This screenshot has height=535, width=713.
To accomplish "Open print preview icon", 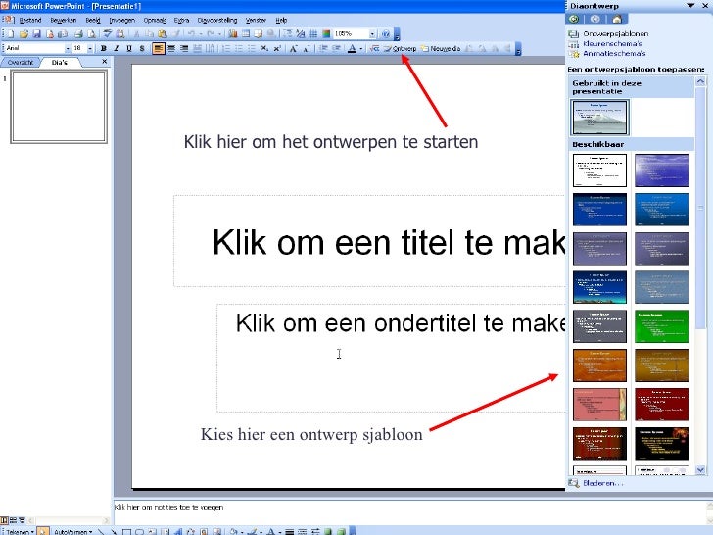I will [x=92, y=34].
